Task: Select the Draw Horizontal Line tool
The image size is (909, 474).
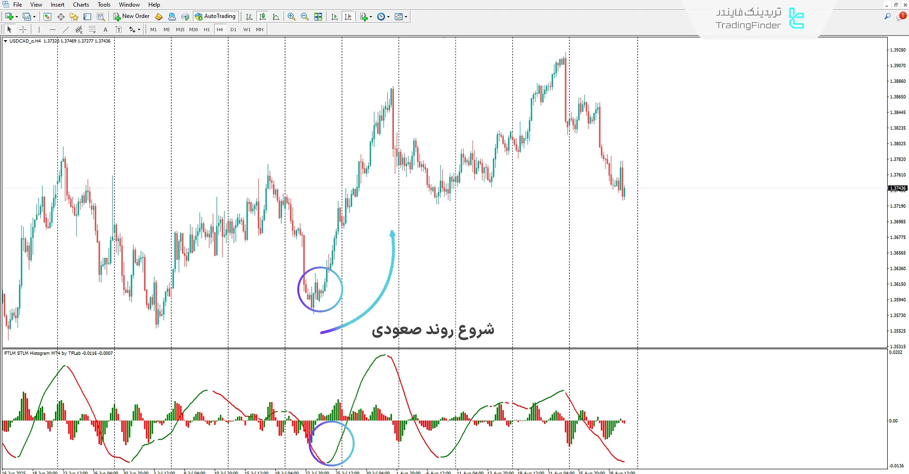Action: pyautogui.click(x=53, y=29)
